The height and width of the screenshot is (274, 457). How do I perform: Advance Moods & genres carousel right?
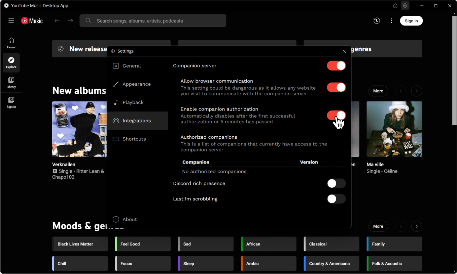pos(417,226)
